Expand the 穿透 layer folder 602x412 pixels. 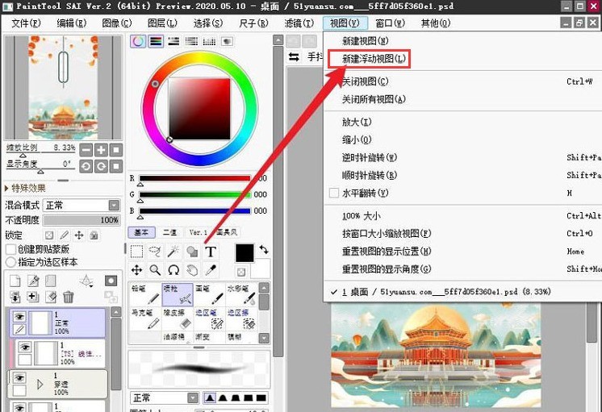[40, 383]
